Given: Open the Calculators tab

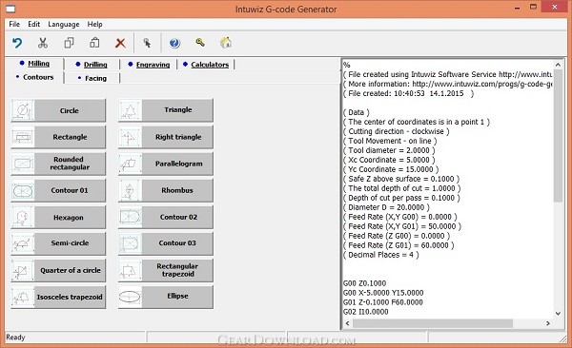Looking at the screenshot, I should coord(210,65).
